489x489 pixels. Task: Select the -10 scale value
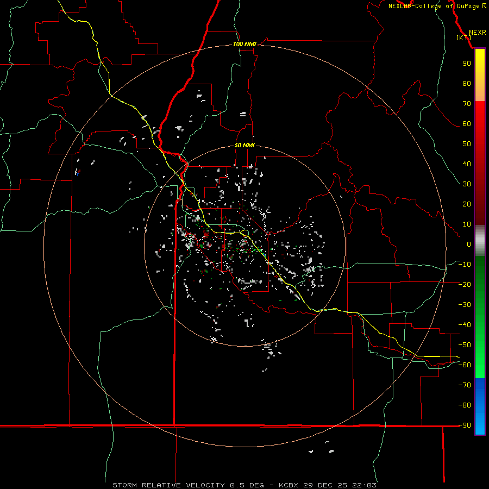[465, 265]
